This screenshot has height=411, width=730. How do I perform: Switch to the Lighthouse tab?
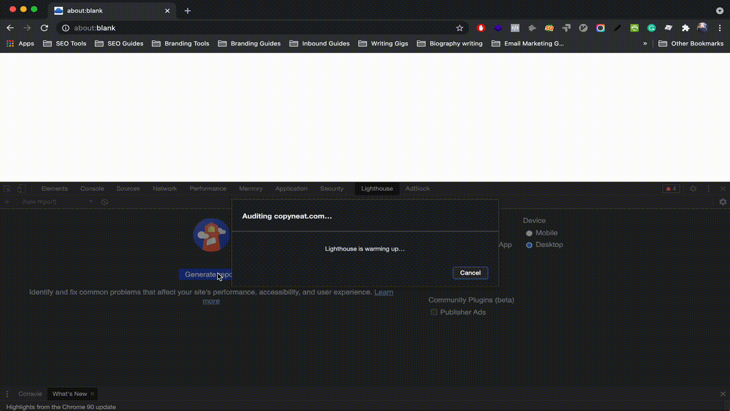click(x=377, y=189)
